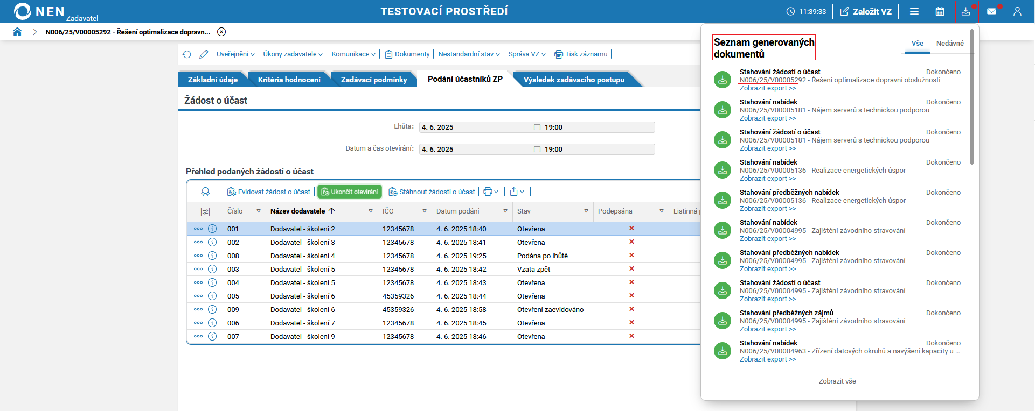Click Tisk záznamu print option
The image size is (1035, 411).
tap(581, 54)
